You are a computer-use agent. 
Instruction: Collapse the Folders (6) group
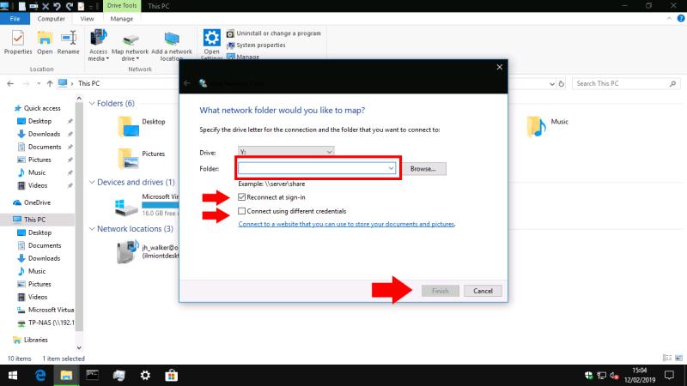92,104
